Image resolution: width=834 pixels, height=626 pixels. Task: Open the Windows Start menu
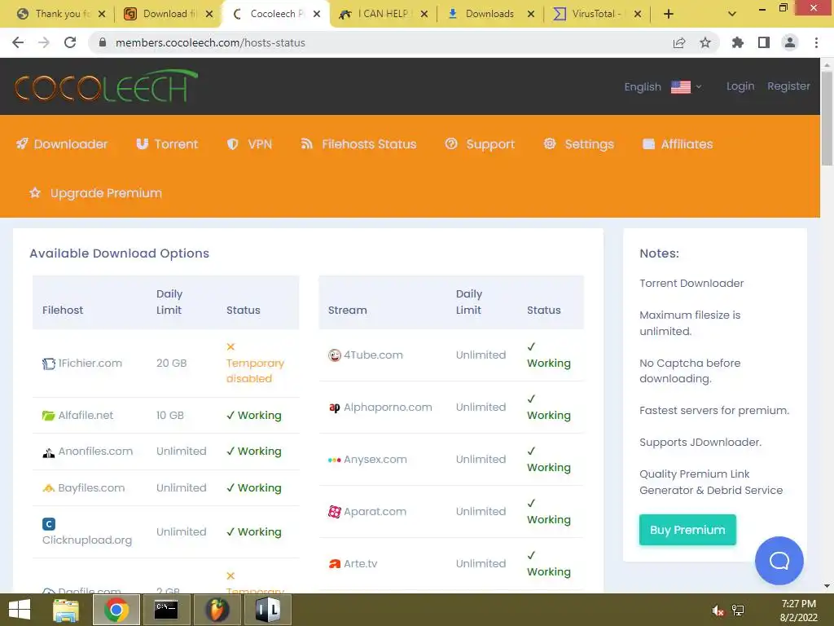20,610
